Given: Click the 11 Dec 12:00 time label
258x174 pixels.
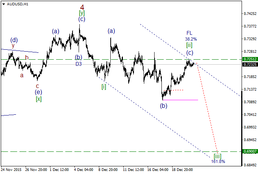Looking at the screenshot, I should point(134,169).
